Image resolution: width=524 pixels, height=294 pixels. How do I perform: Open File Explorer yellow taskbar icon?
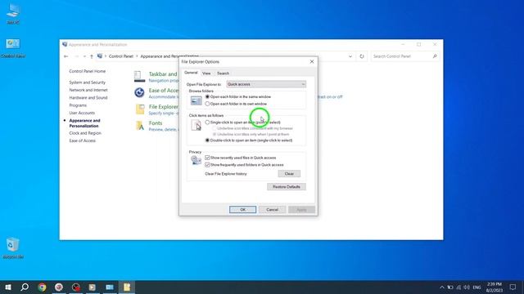click(x=127, y=287)
